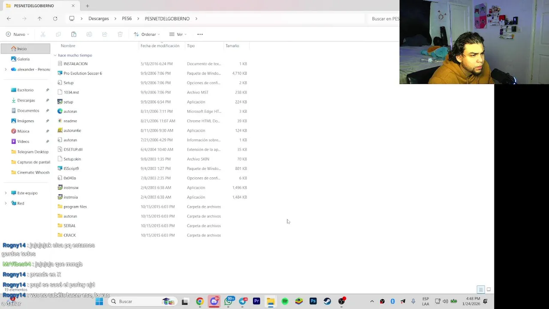Refresh the current folder

[x=55, y=18]
